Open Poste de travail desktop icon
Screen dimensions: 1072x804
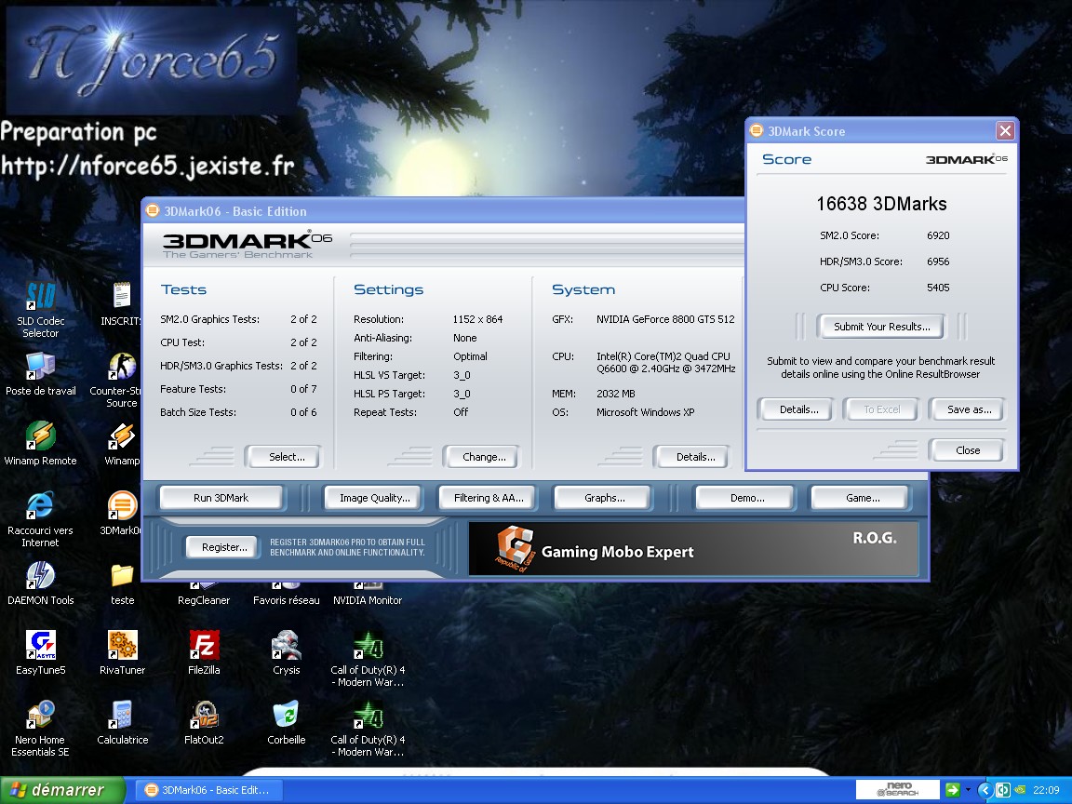point(40,367)
